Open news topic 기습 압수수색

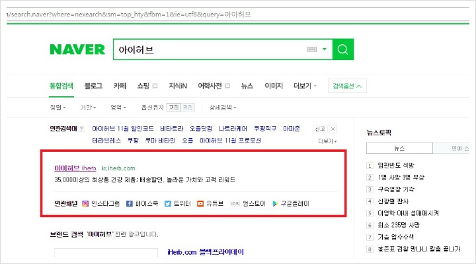(x=395, y=237)
